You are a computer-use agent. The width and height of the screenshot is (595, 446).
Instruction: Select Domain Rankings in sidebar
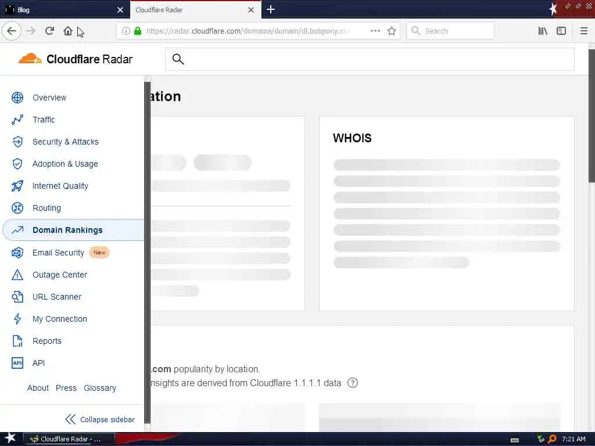pyautogui.click(x=73, y=230)
